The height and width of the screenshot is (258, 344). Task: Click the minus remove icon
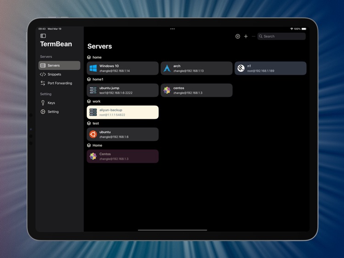point(254,36)
